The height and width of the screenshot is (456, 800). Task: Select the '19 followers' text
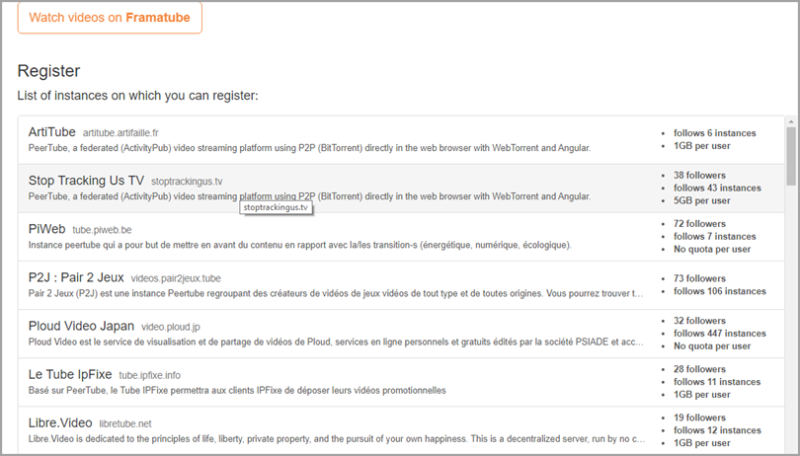699,418
